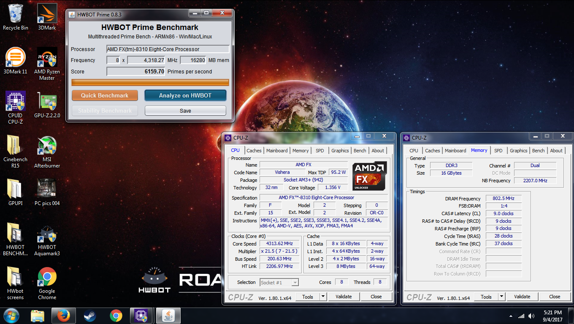574x324 pixels.
Task: Select the Graphics tab in the left CPU-Z window
Action: pyautogui.click(x=340, y=151)
